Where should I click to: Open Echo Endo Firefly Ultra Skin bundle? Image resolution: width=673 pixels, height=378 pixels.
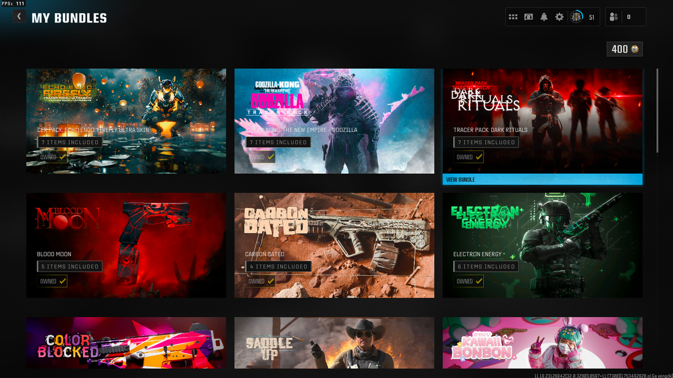pyautogui.click(x=126, y=121)
